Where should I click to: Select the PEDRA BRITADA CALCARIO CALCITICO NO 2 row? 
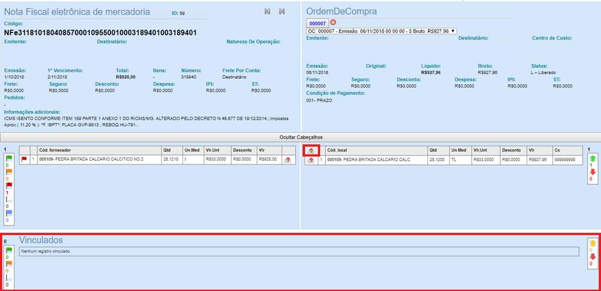coord(92,160)
